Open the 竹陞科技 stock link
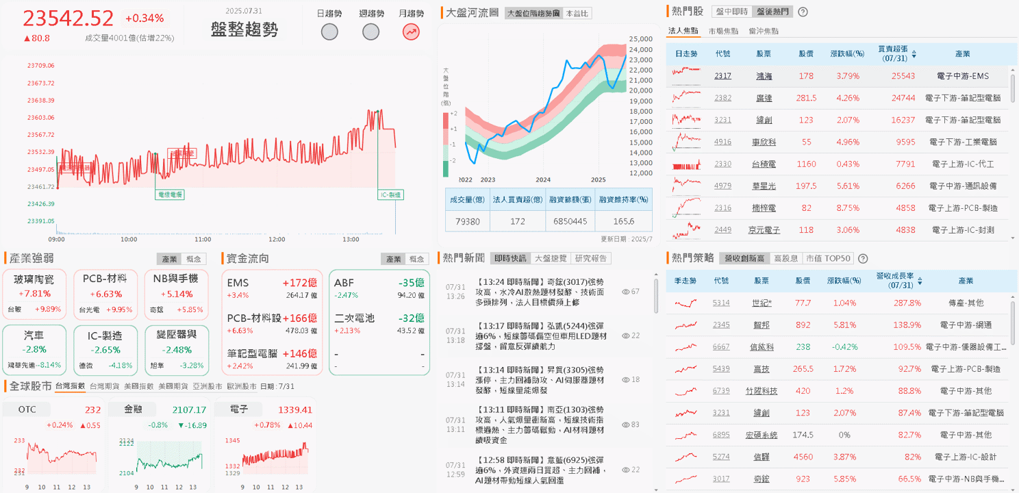 [x=762, y=391]
